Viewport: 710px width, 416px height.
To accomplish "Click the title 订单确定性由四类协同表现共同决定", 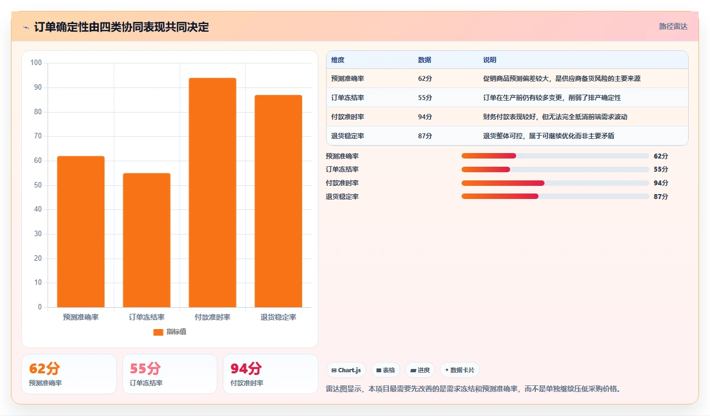I will click(x=121, y=27).
